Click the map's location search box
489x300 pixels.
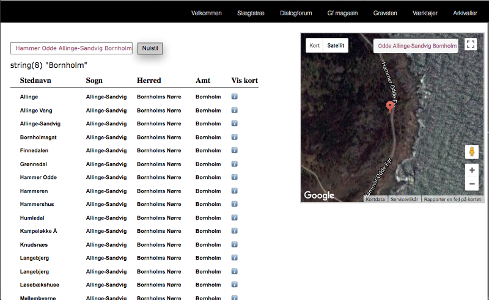416,46
